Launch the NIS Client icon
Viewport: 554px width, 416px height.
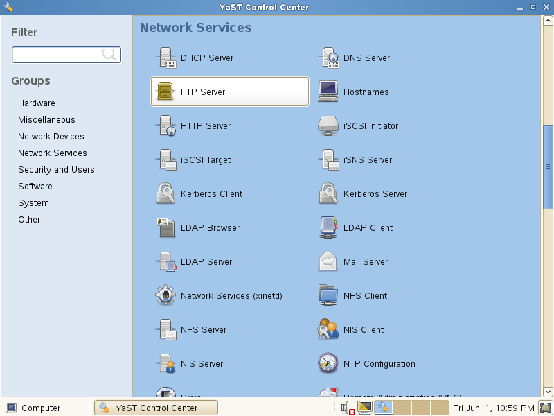point(328,329)
